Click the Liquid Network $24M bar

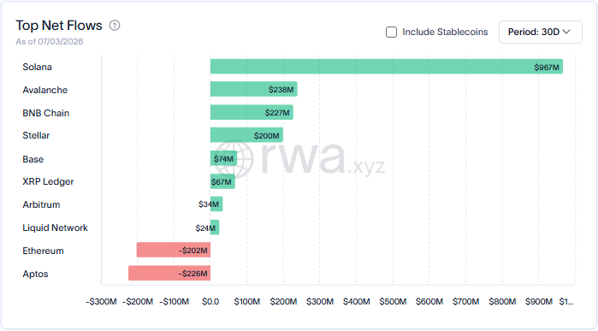coord(215,228)
